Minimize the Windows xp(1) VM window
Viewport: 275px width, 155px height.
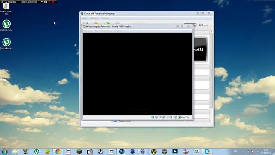(177, 26)
